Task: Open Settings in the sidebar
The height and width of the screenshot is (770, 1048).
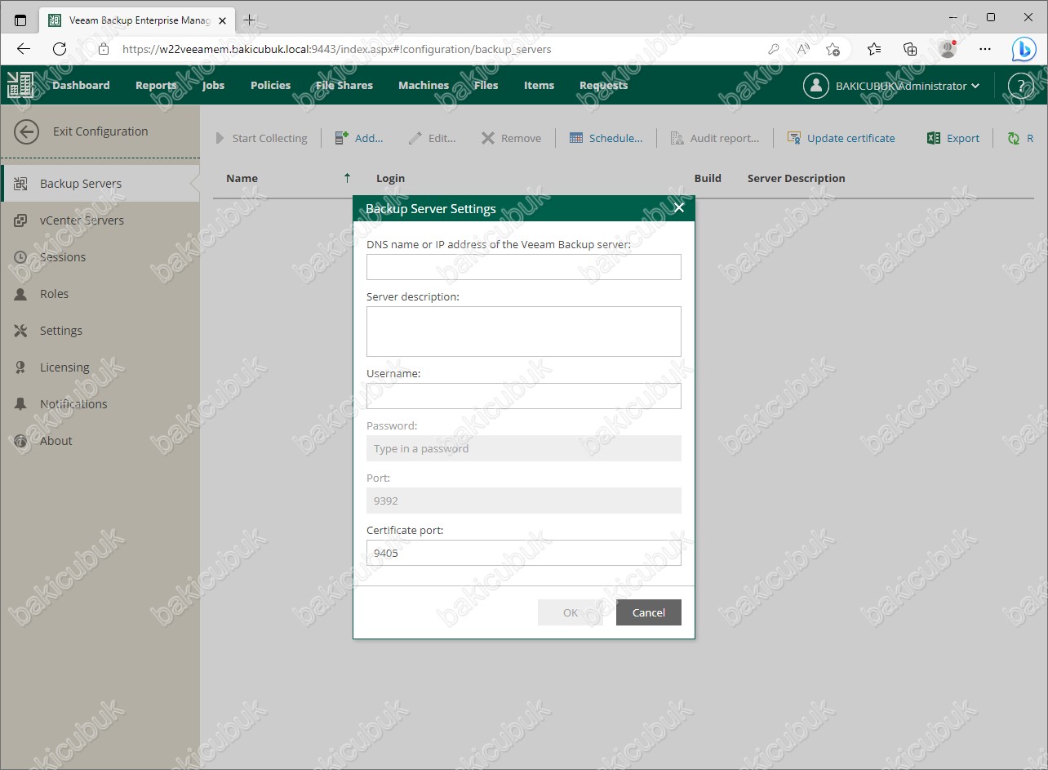Action: pyautogui.click(x=100, y=331)
